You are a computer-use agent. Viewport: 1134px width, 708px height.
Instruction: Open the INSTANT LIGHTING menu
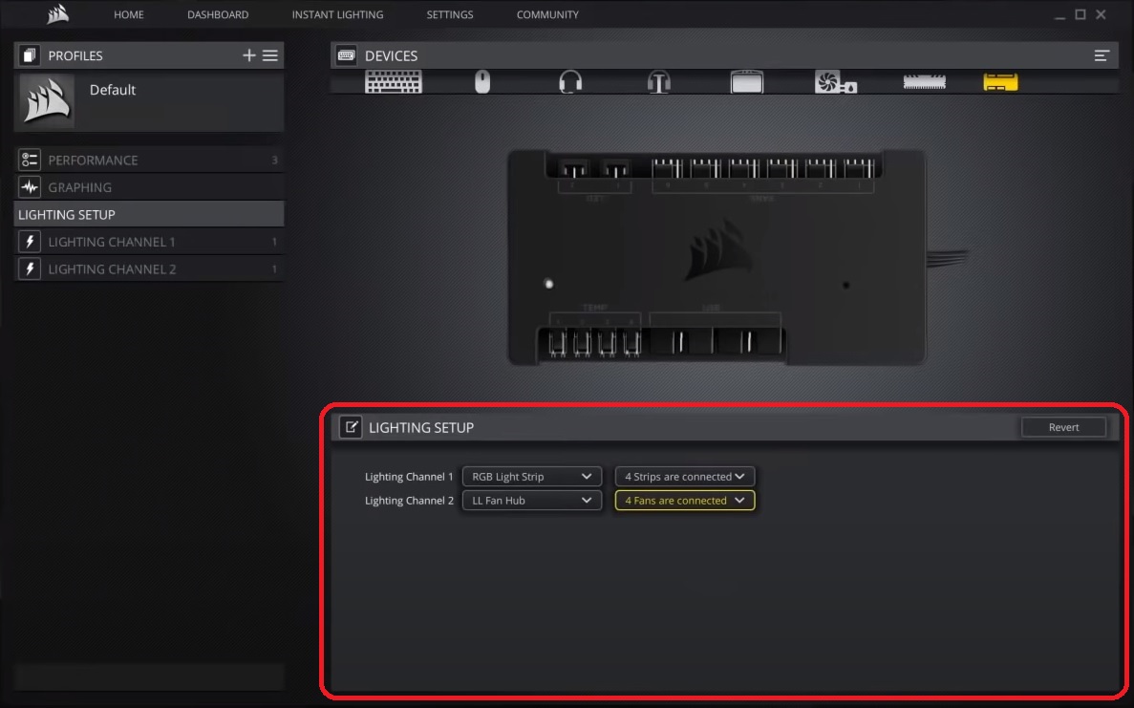click(337, 14)
